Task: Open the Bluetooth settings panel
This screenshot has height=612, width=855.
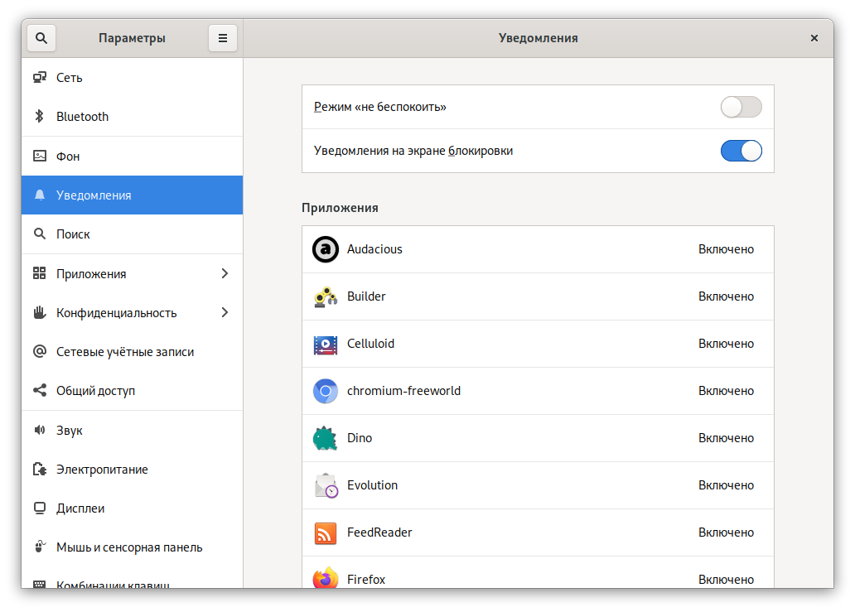Action: pos(132,117)
